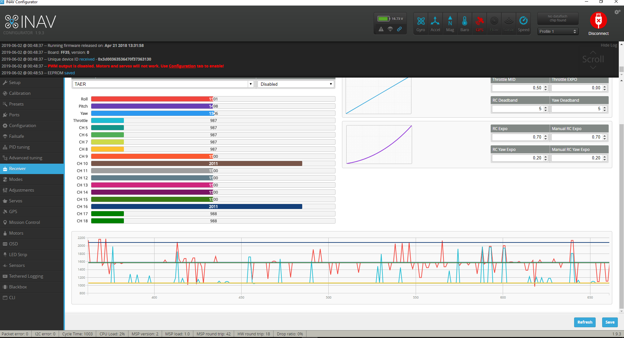Screen dimensions: 624x338
Task: Click the Save button
Action: [609, 322]
